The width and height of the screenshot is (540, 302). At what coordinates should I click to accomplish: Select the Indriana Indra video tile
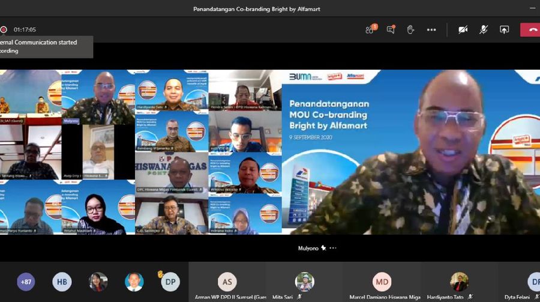click(245, 214)
